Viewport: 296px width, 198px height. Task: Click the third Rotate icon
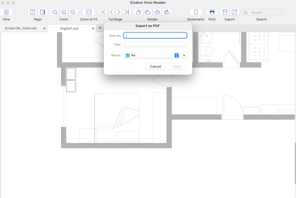(157, 13)
